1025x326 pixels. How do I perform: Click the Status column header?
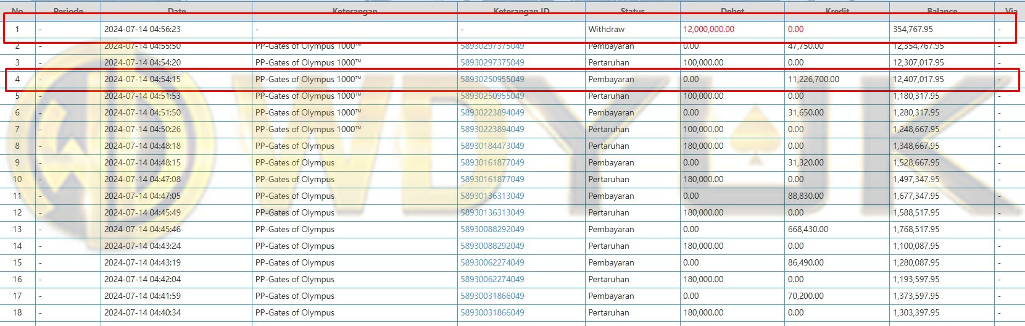pos(632,10)
